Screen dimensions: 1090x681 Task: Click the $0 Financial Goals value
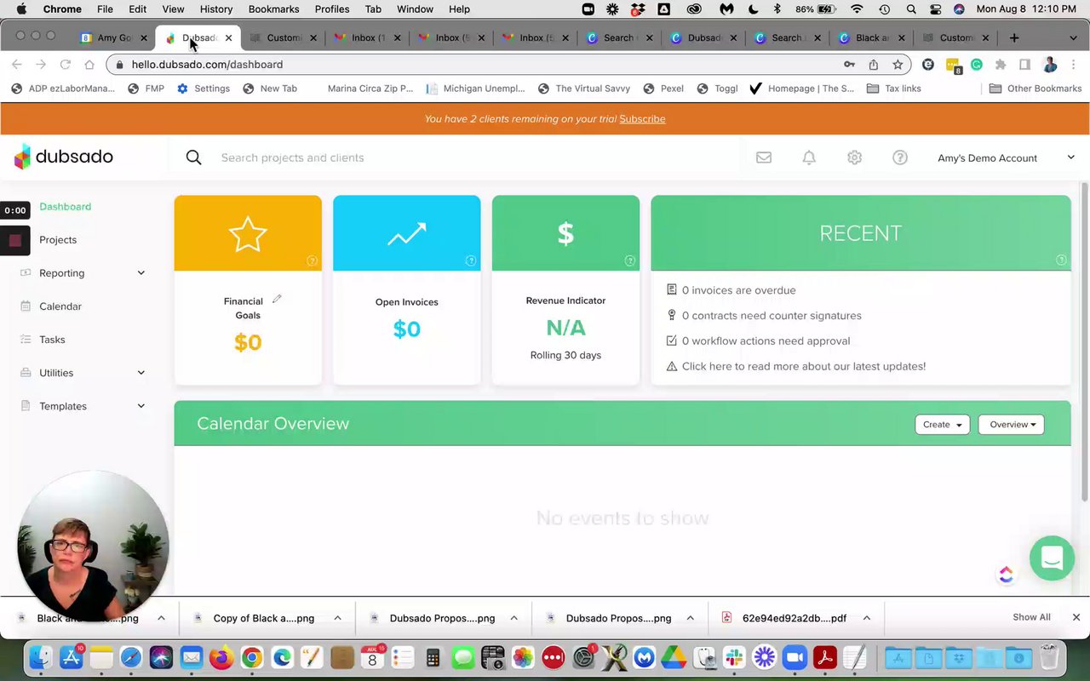tap(248, 342)
